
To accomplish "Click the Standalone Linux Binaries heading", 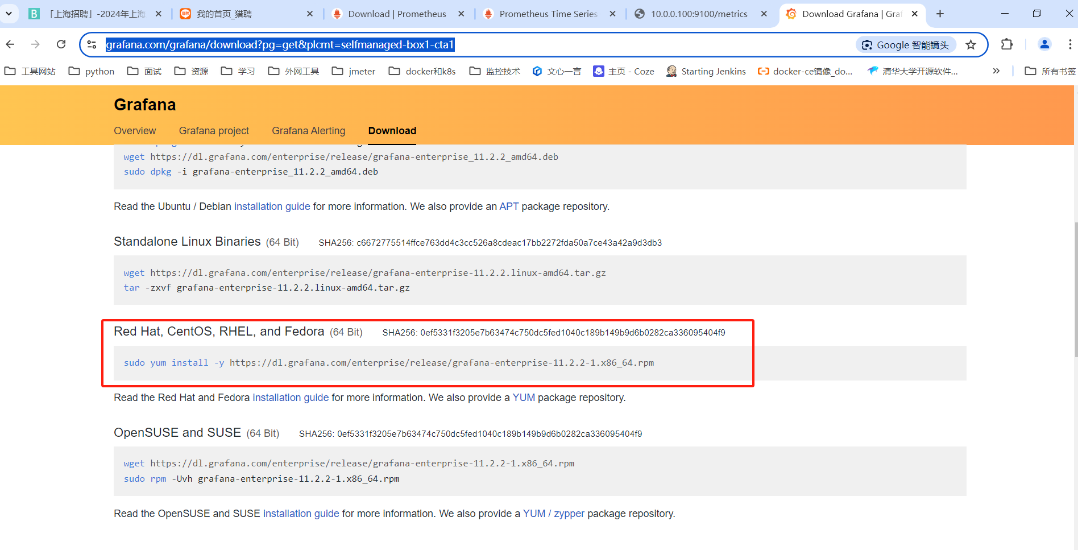I will (187, 242).
